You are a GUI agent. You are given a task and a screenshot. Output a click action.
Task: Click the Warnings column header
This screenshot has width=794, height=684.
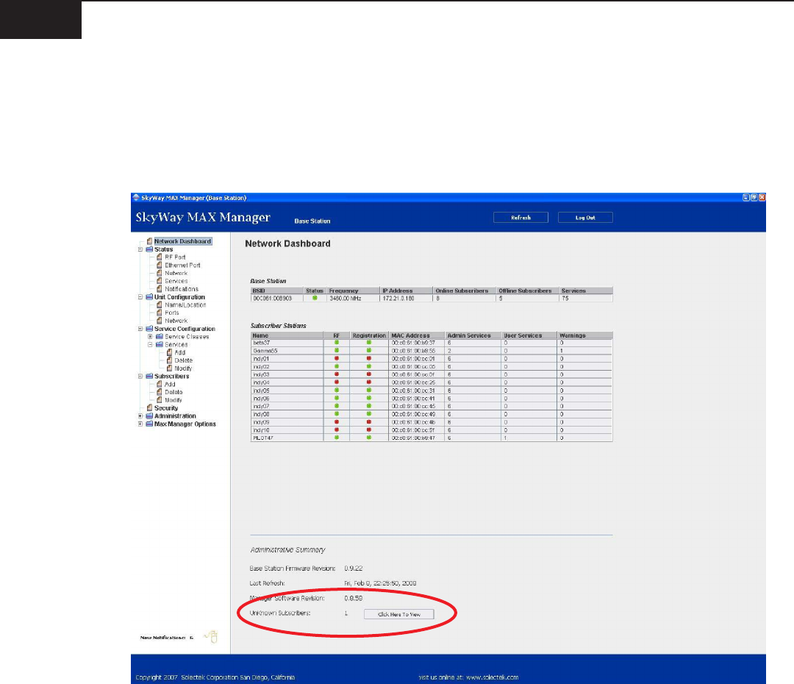click(x=585, y=335)
